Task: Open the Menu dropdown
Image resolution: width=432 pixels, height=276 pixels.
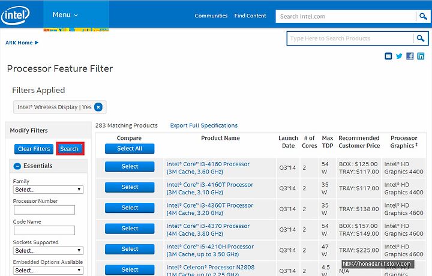Action: (x=65, y=14)
